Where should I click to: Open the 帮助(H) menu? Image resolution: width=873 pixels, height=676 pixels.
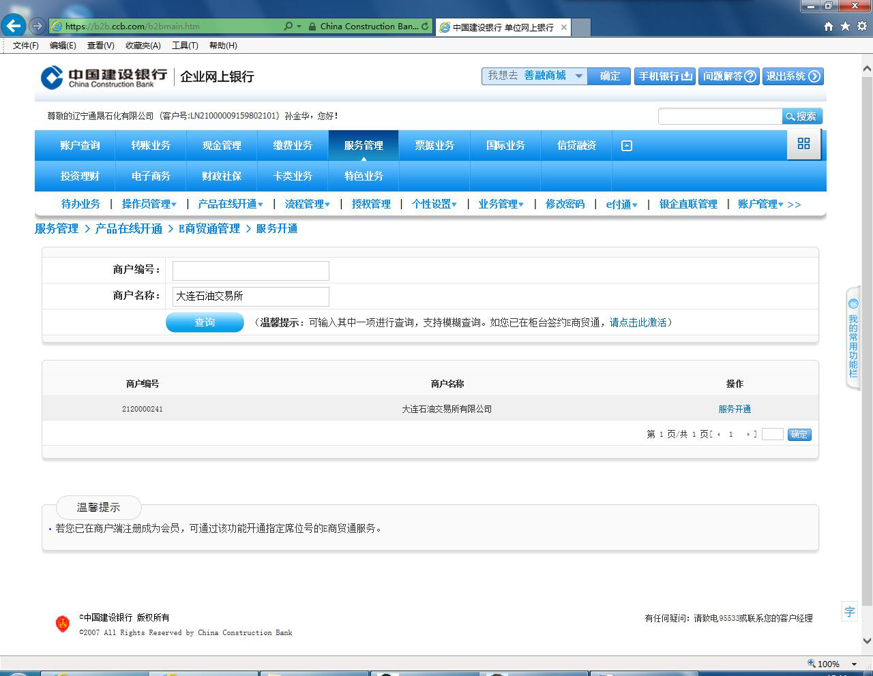(223, 46)
